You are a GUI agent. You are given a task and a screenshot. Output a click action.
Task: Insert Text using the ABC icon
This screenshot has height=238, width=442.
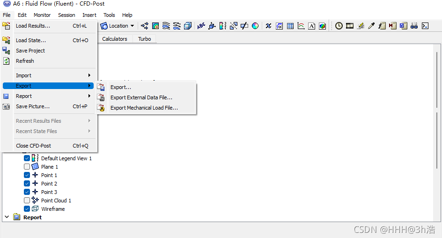tap(201, 26)
